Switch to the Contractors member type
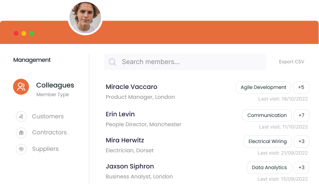 click(50, 132)
